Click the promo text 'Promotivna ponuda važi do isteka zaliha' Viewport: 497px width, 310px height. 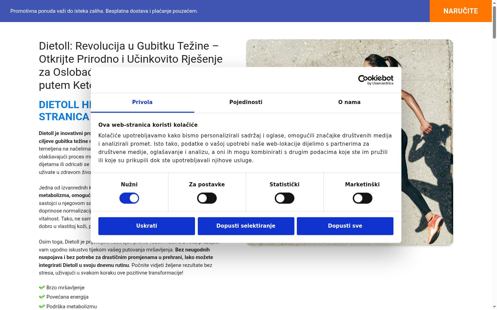pos(57,11)
